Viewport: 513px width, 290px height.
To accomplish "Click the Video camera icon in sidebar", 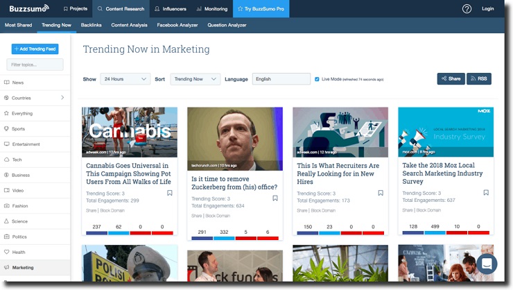I will pyautogui.click(x=6, y=190).
